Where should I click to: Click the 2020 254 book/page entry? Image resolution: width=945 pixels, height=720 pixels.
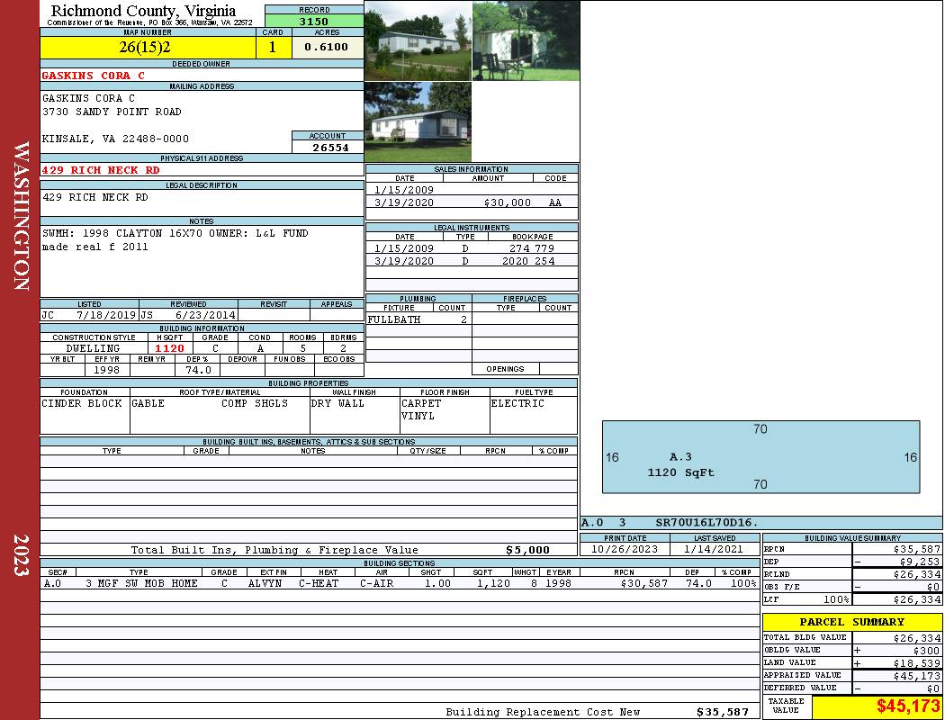click(533, 261)
